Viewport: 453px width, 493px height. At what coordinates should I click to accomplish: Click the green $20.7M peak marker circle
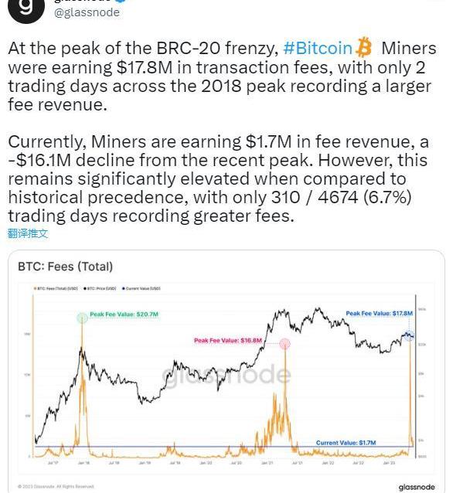click(x=83, y=318)
